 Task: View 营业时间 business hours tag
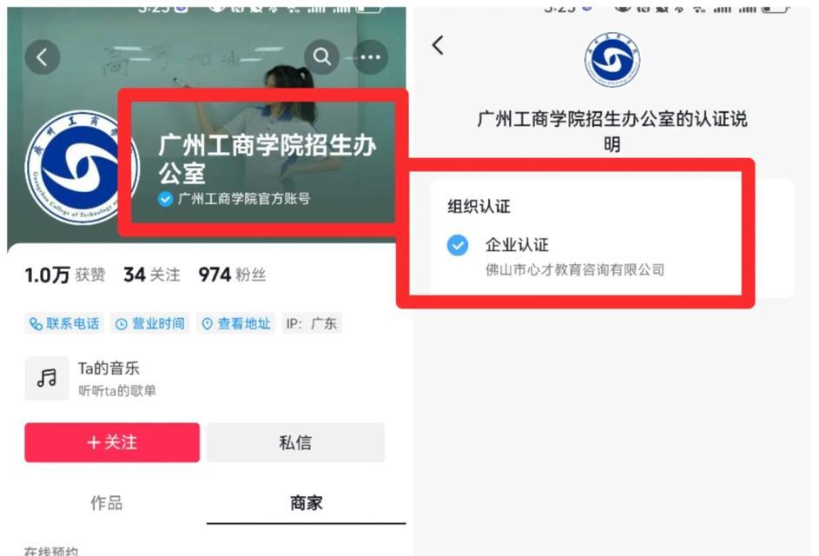point(150,323)
